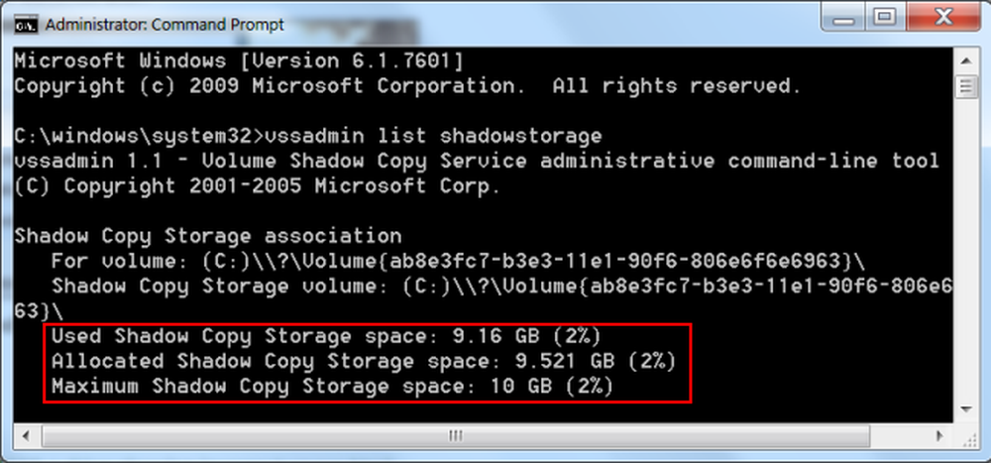Click the vssadmin list shadowstorage command line
991x463 pixels.
[x=308, y=136]
